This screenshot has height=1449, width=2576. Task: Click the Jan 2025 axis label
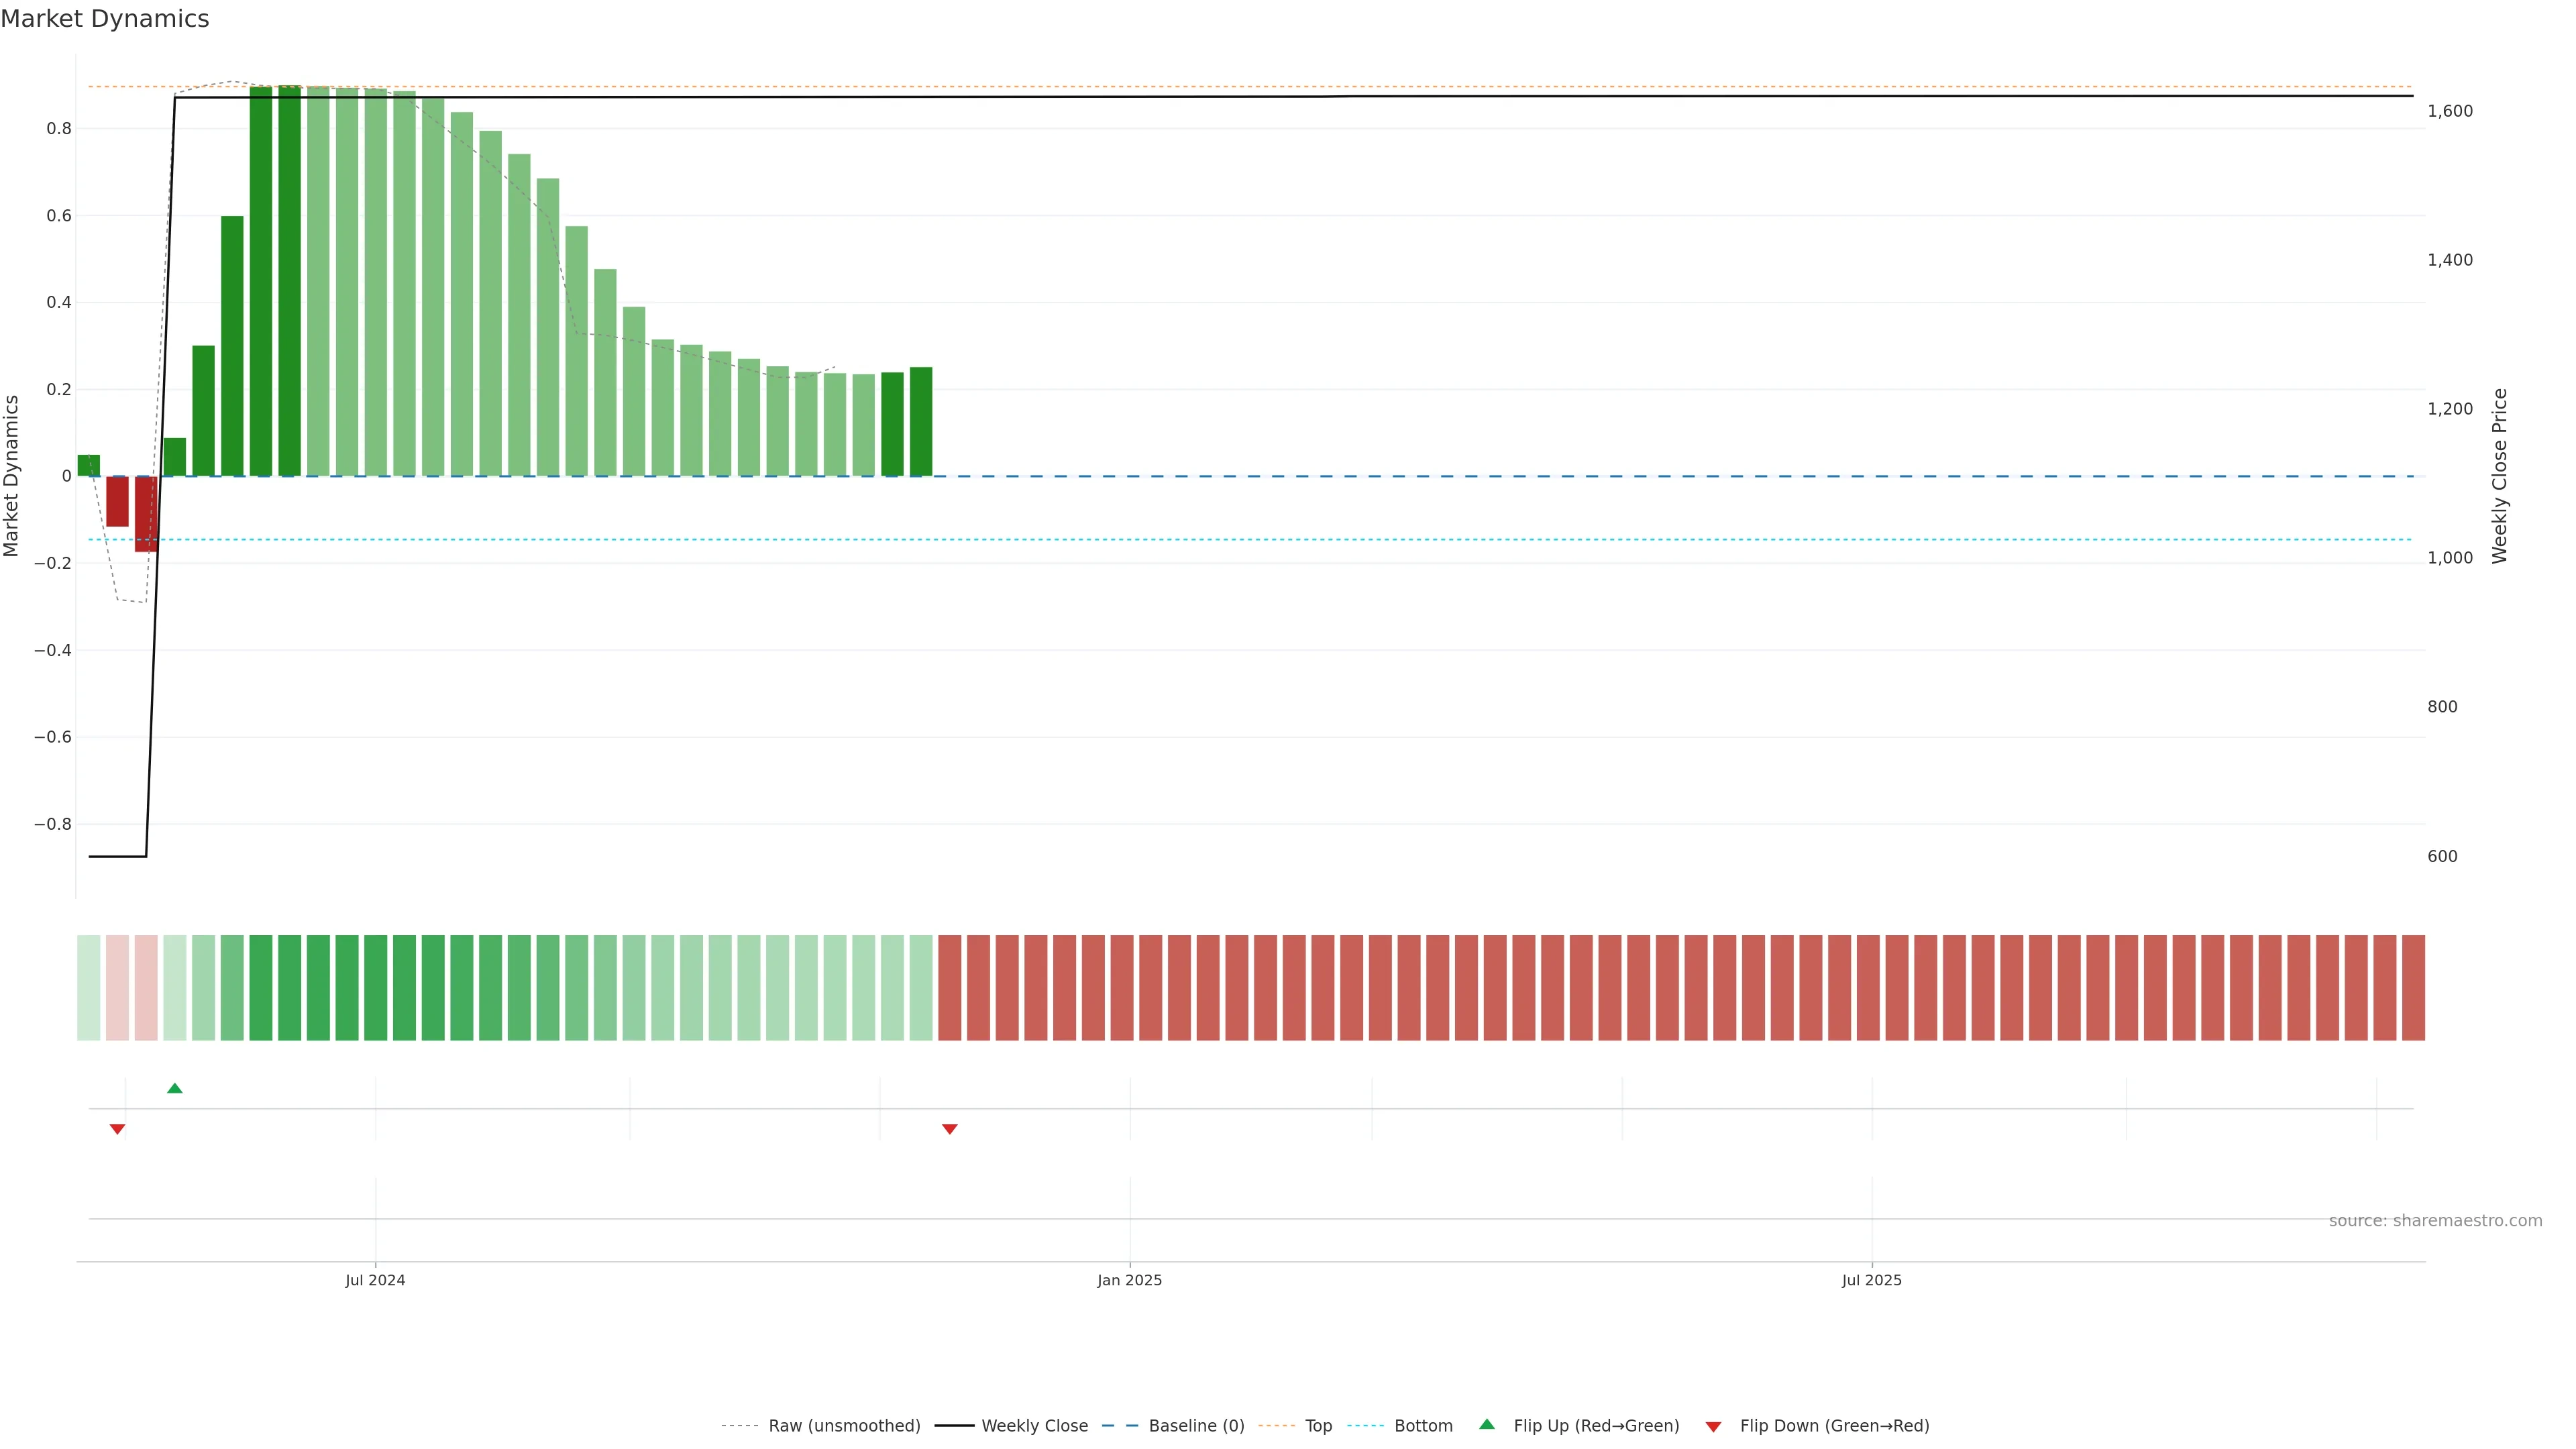[x=1129, y=1280]
